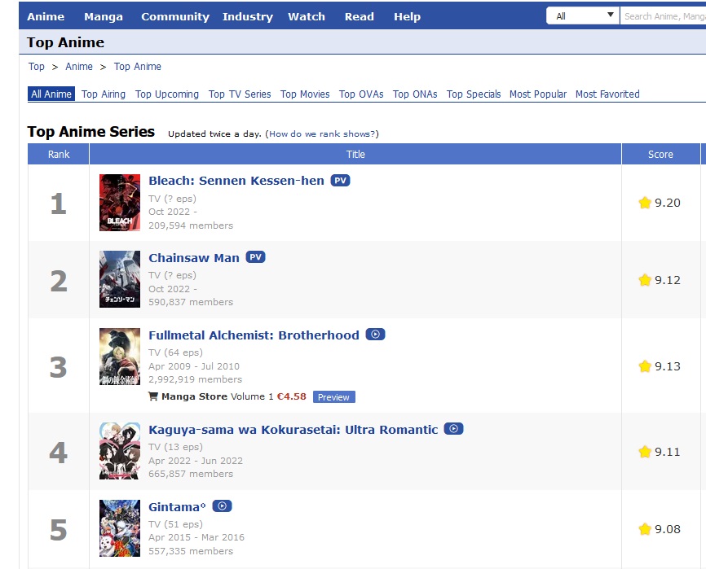This screenshot has height=569, width=706.
Task: Click the €4.58 price text
Action: click(x=291, y=396)
